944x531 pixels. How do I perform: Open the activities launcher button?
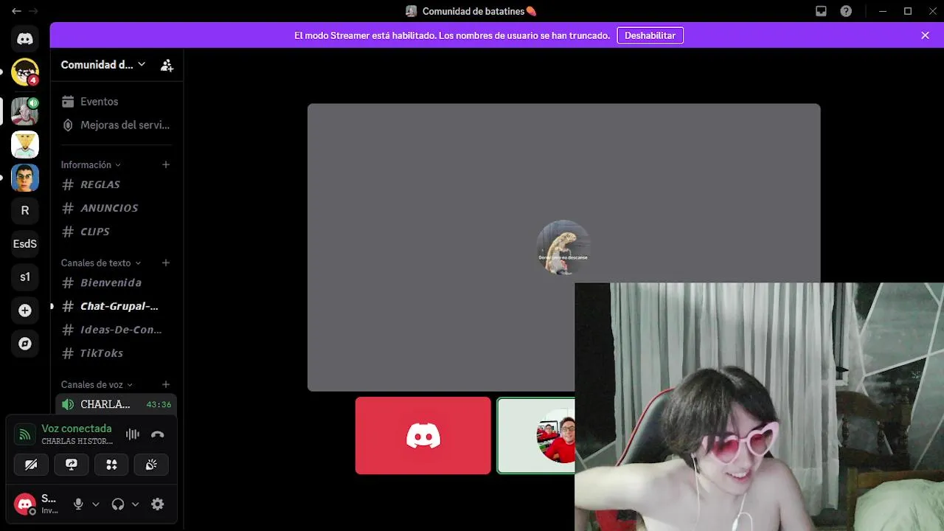(111, 465)
